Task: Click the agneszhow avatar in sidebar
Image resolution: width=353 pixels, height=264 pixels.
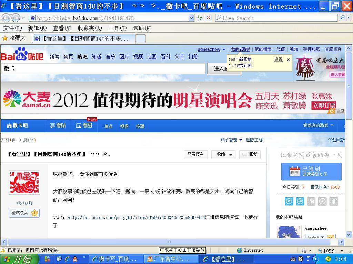Action: click(x=289, y=232)
